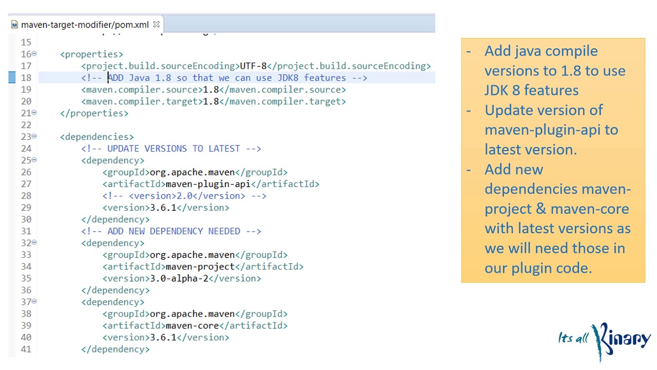Click the opening dependencies tag
Viewport: 657px width, 370px height.
pyautogui.click(x=97, y=137)
